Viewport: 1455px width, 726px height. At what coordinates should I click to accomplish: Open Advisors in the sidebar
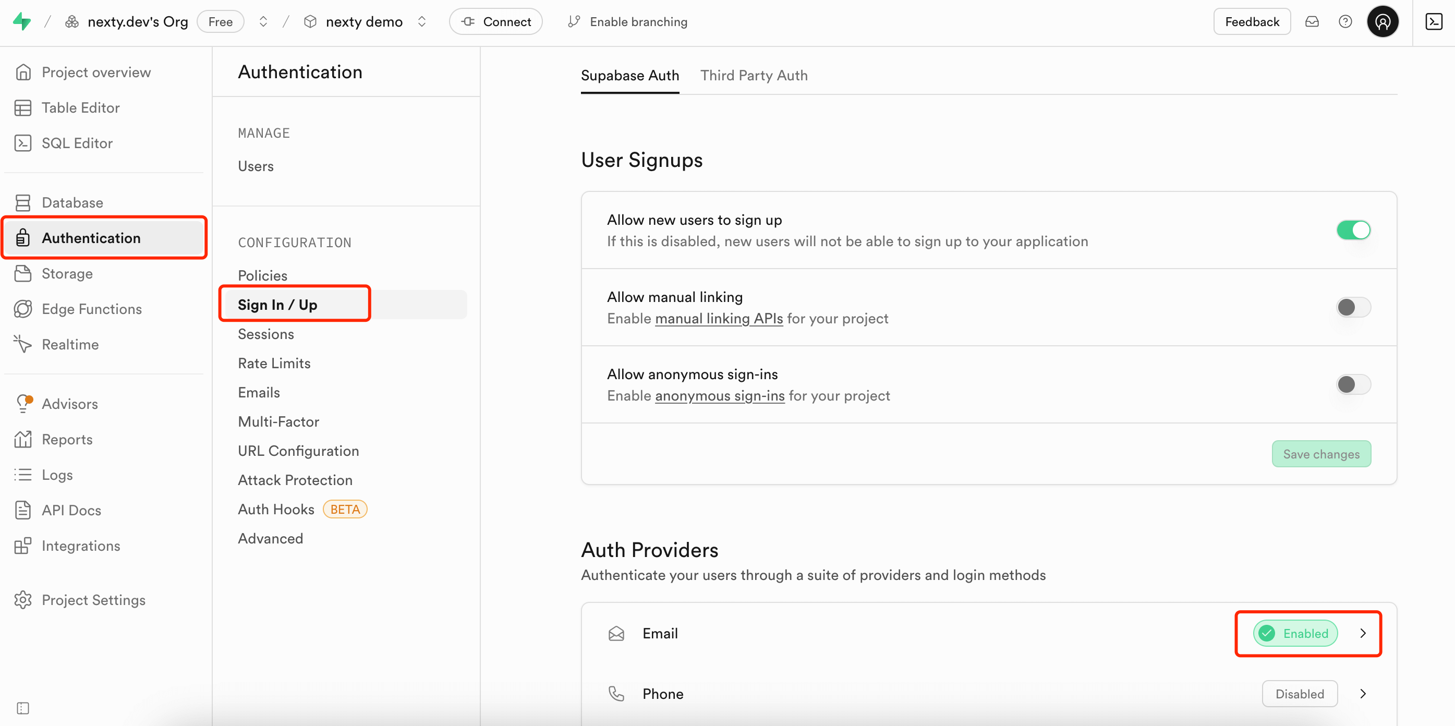[x=69, y=404]
